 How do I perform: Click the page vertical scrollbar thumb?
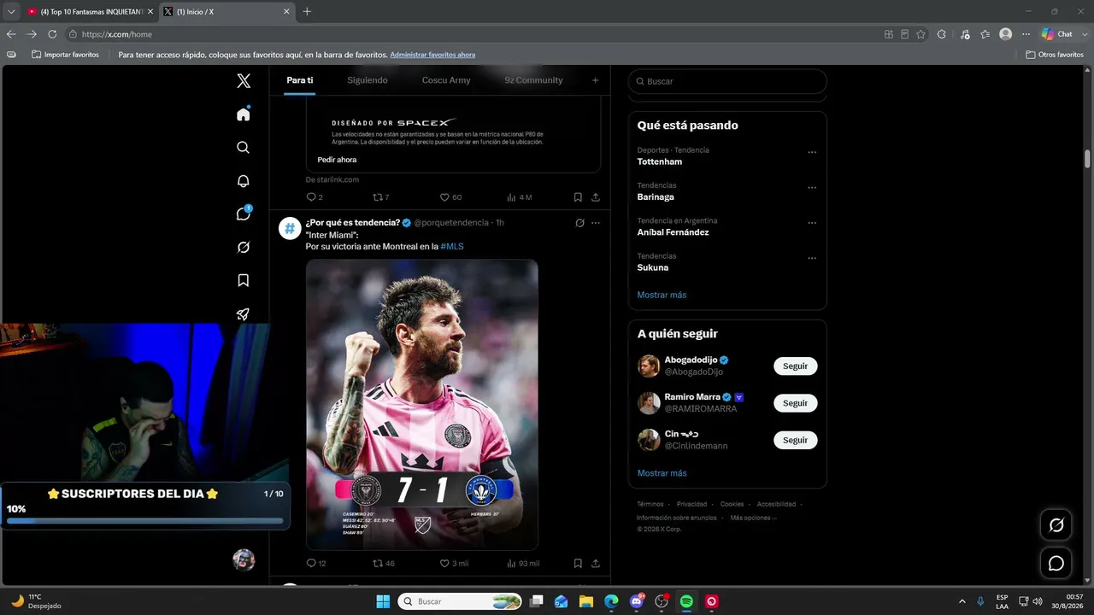tap(1088, 159)
